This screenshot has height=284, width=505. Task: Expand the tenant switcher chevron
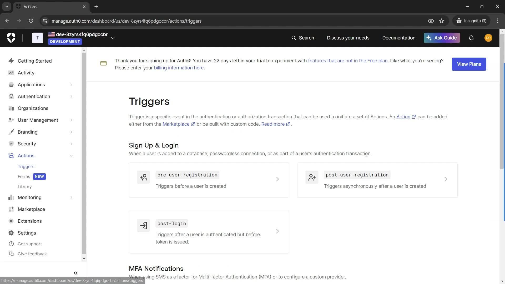[113, 38]
